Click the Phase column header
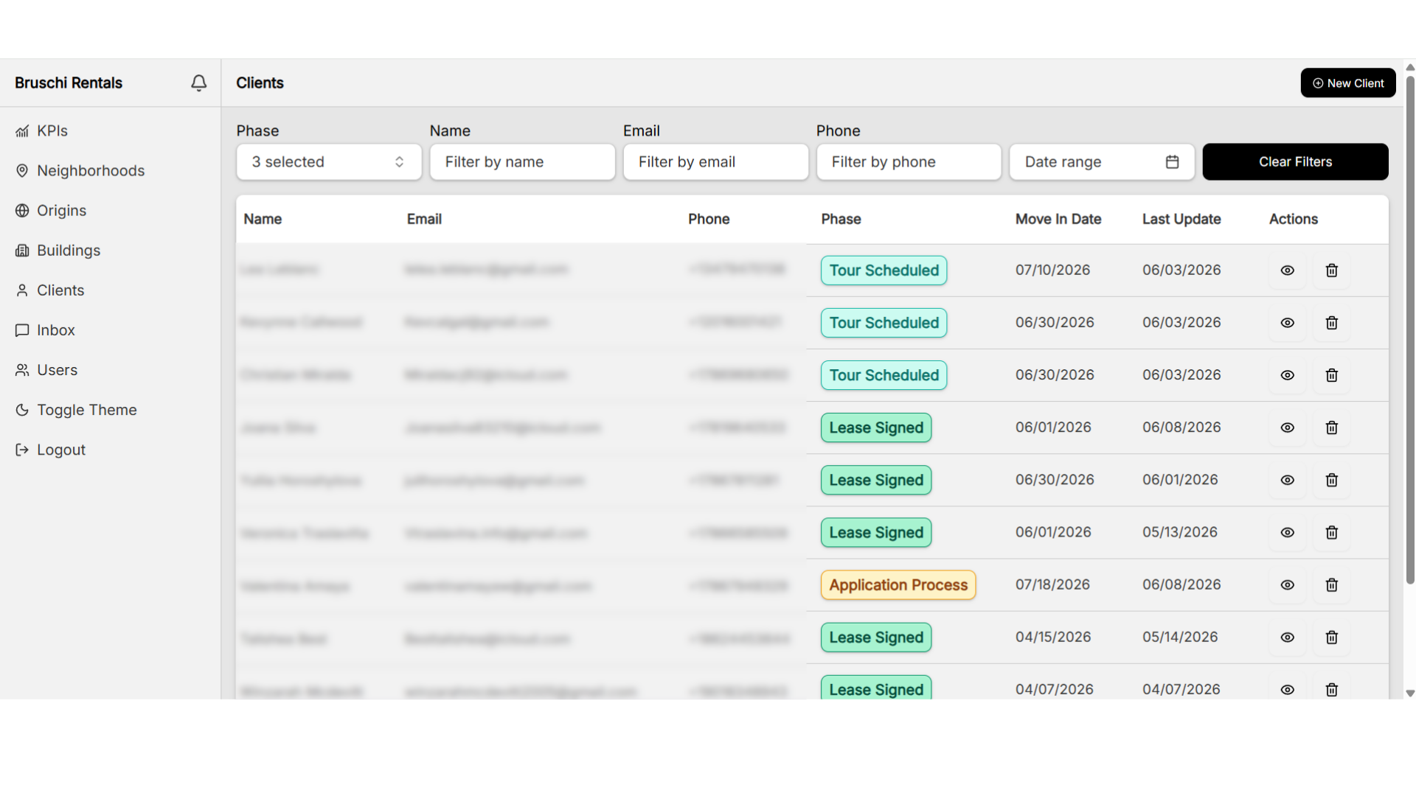This screenshot has width=1416, height=796. pos(841,219)
